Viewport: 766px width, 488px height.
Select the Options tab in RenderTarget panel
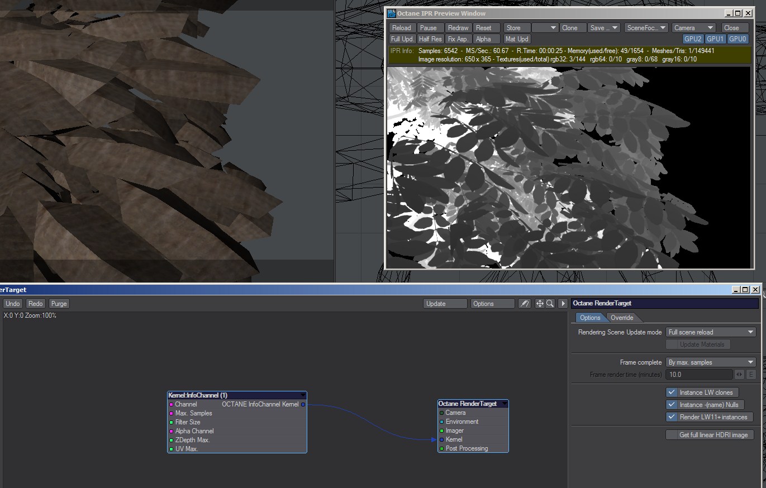[589, 318]
